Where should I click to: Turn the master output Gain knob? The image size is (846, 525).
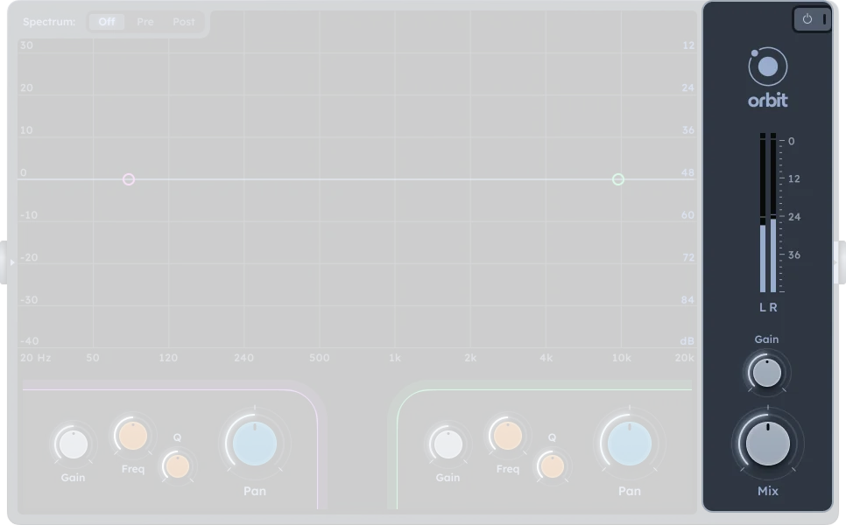click(x=767, y=372)
